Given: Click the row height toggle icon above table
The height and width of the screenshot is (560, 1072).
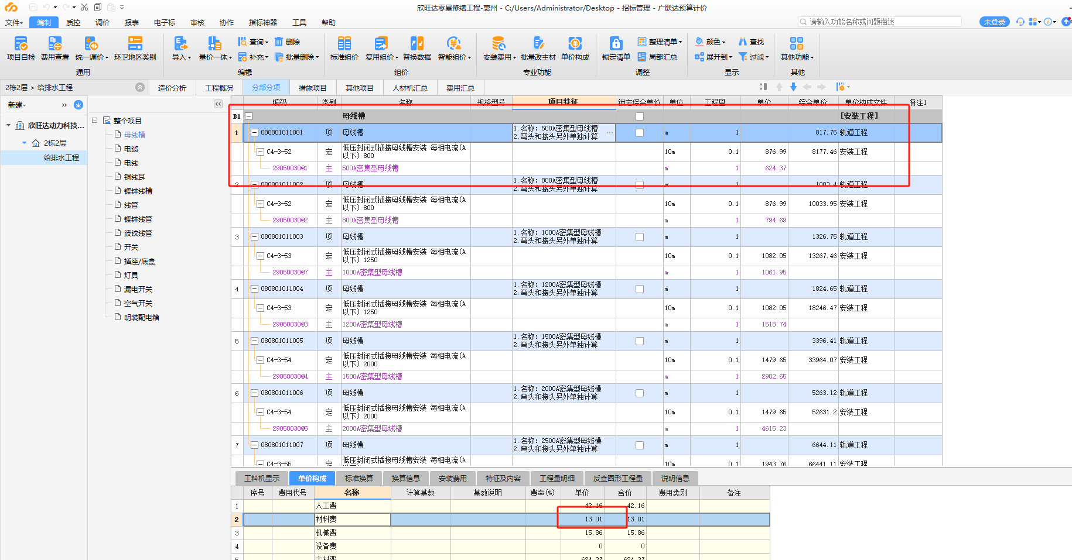Looking at the screenshot, I should point(763,87).
